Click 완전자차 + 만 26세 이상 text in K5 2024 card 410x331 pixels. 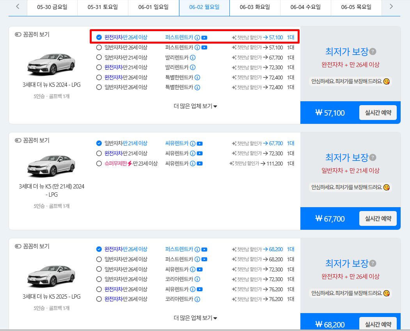pos(350,65)
